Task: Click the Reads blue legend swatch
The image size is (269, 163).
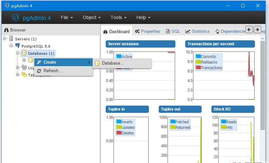Action: click(x=224, y=122)
